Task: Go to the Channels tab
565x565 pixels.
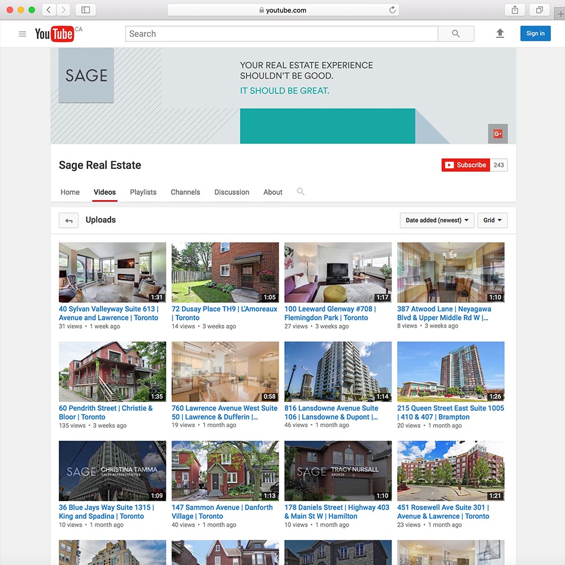Action: (185, 192)
